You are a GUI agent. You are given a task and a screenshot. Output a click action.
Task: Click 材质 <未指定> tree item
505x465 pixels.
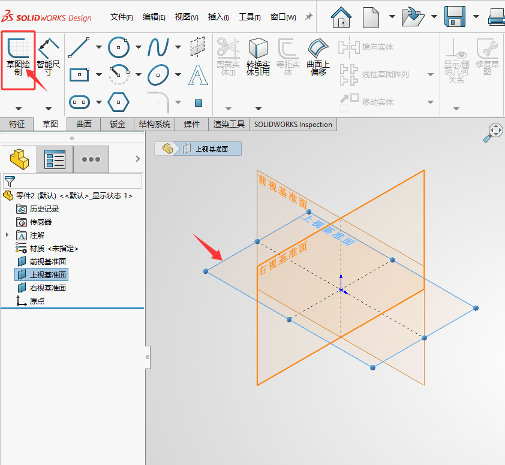(47, 248)
